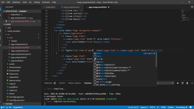The width and height of the screenshot is (194, 109).
Task: Open the Terminal menu
Action: pos(46,2)
